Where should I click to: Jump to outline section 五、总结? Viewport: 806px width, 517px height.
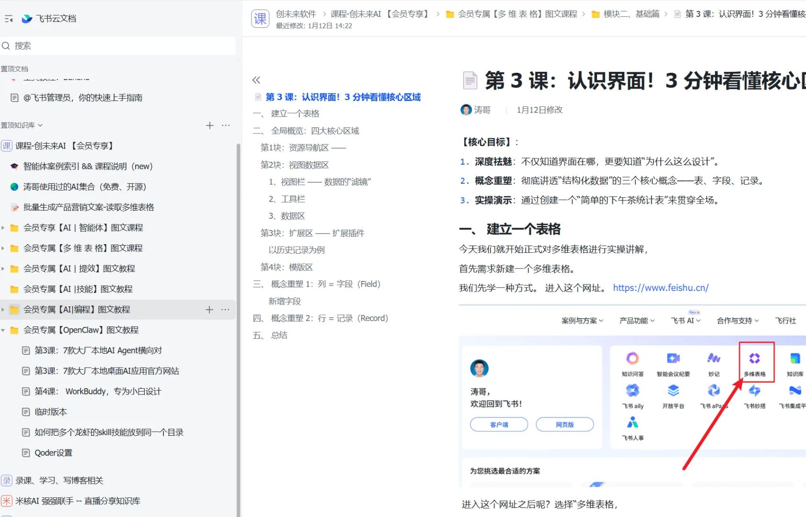pyautogui.click(x=270, y=336)
